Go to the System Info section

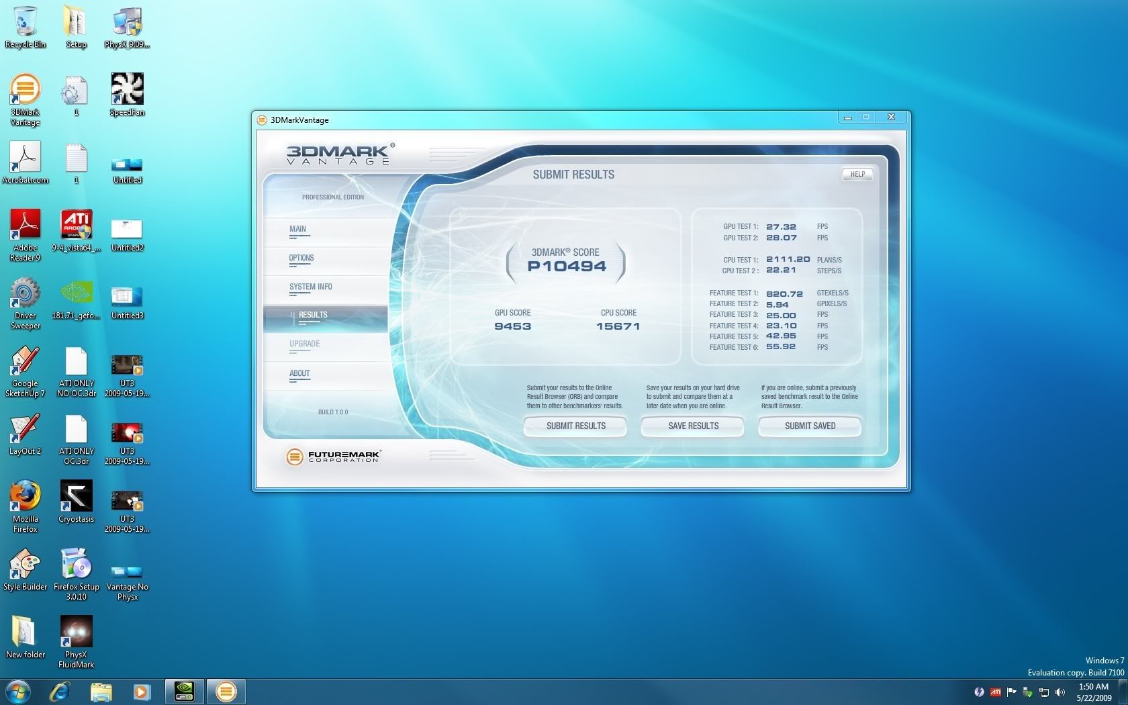311,287
